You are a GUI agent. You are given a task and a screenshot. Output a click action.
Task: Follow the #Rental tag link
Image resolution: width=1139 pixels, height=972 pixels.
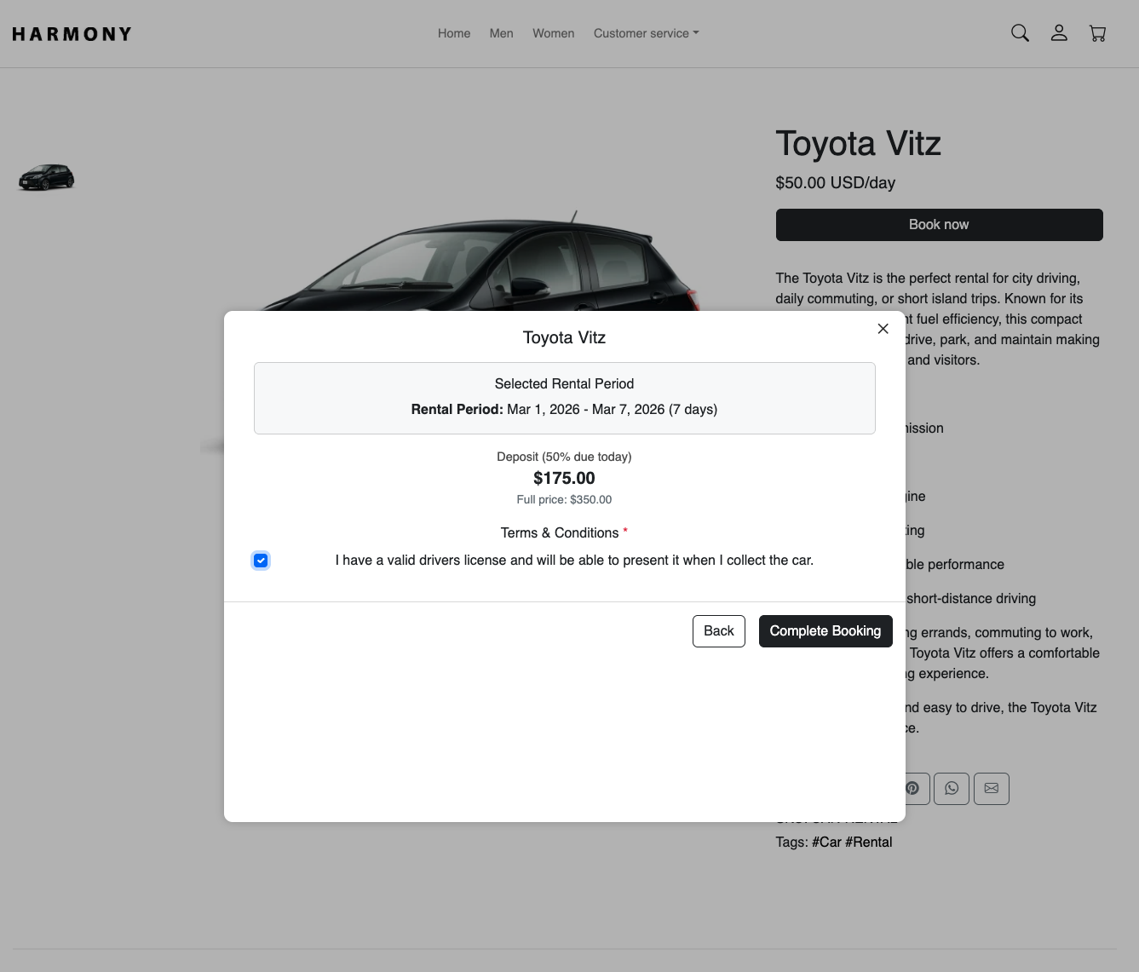tap(869, 842)
